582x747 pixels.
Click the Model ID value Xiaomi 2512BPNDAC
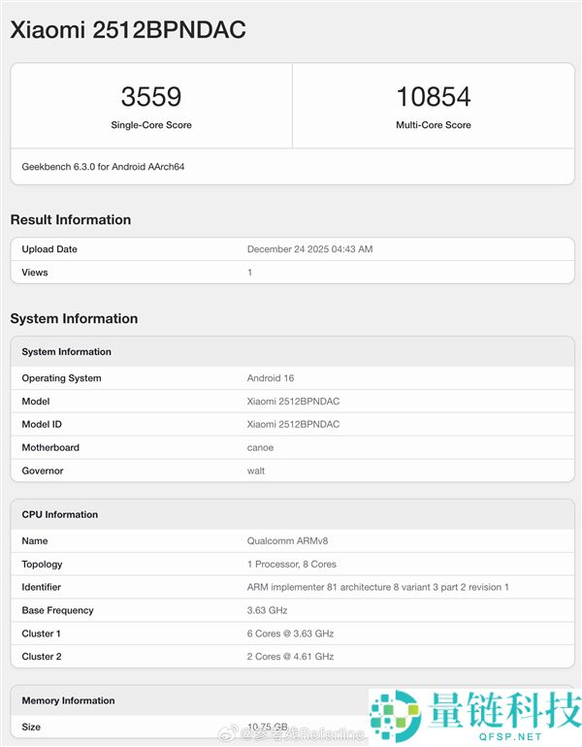click(x=293, y=424)
